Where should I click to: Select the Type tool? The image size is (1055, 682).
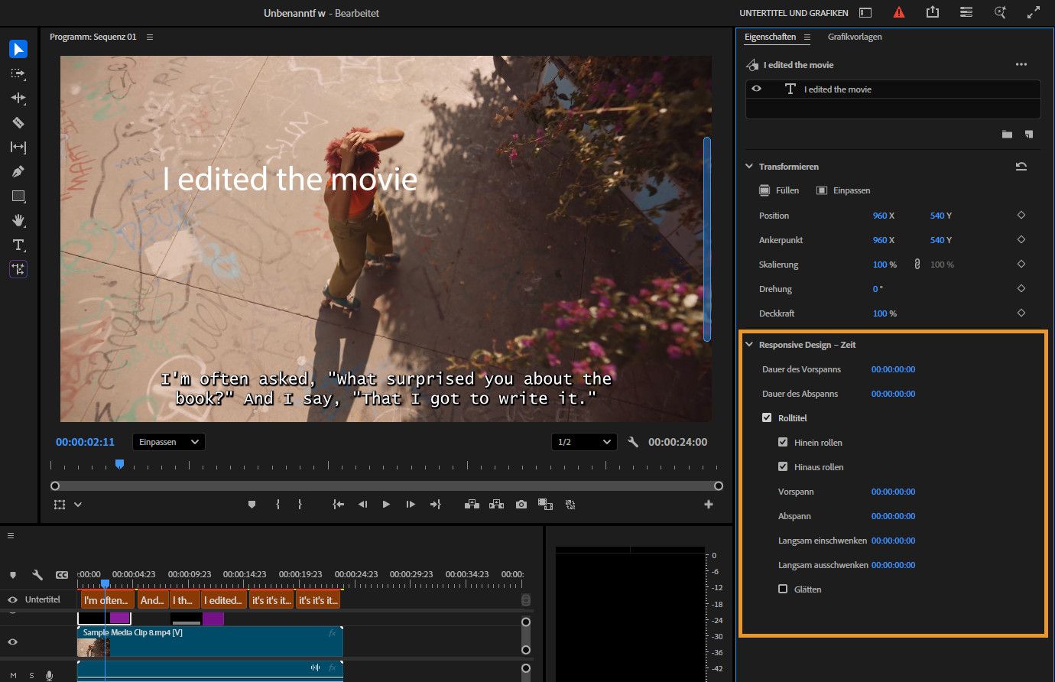(18, 245)
